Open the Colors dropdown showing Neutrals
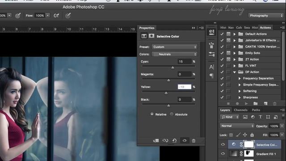This screenshot has width=286, height=161. pos(174,54)
